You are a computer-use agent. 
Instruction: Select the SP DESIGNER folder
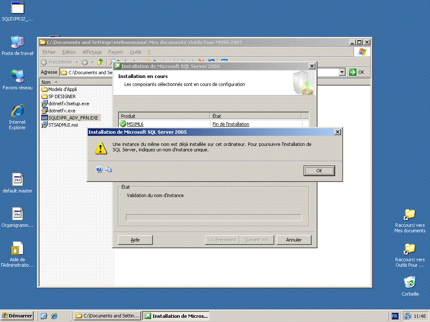(x=59, y=96)
